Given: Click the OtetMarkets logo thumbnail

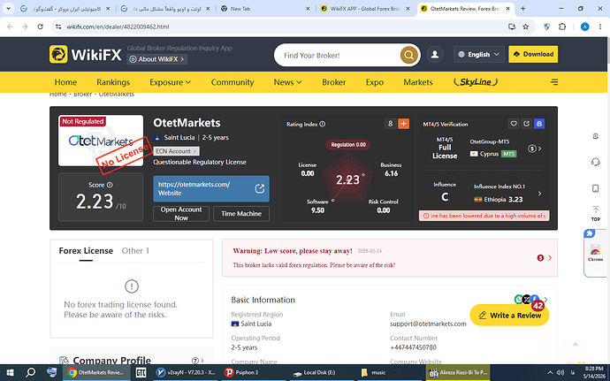Looking at the screenshot, I should (x=101, y=141).
